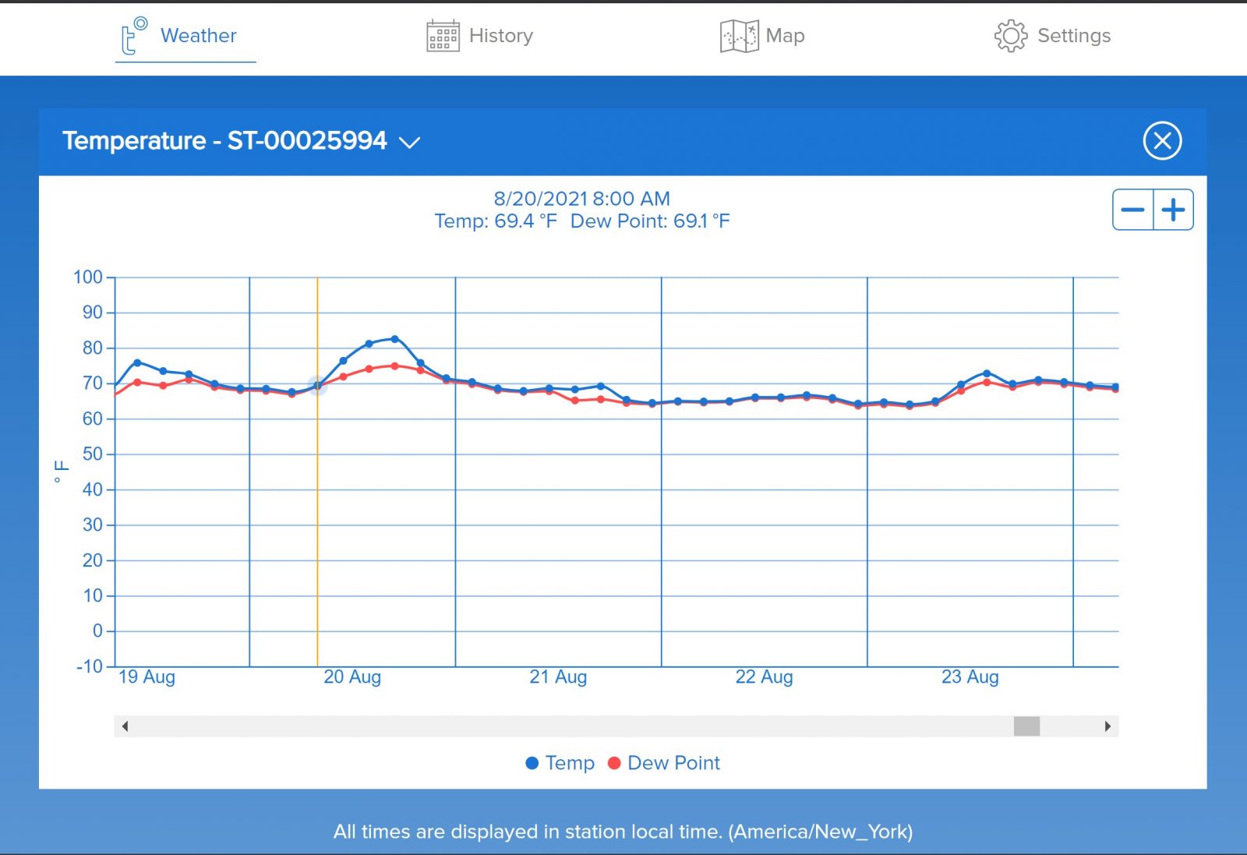Expand the chevron next to station title
1247x855 pixels.
point(409,142)
